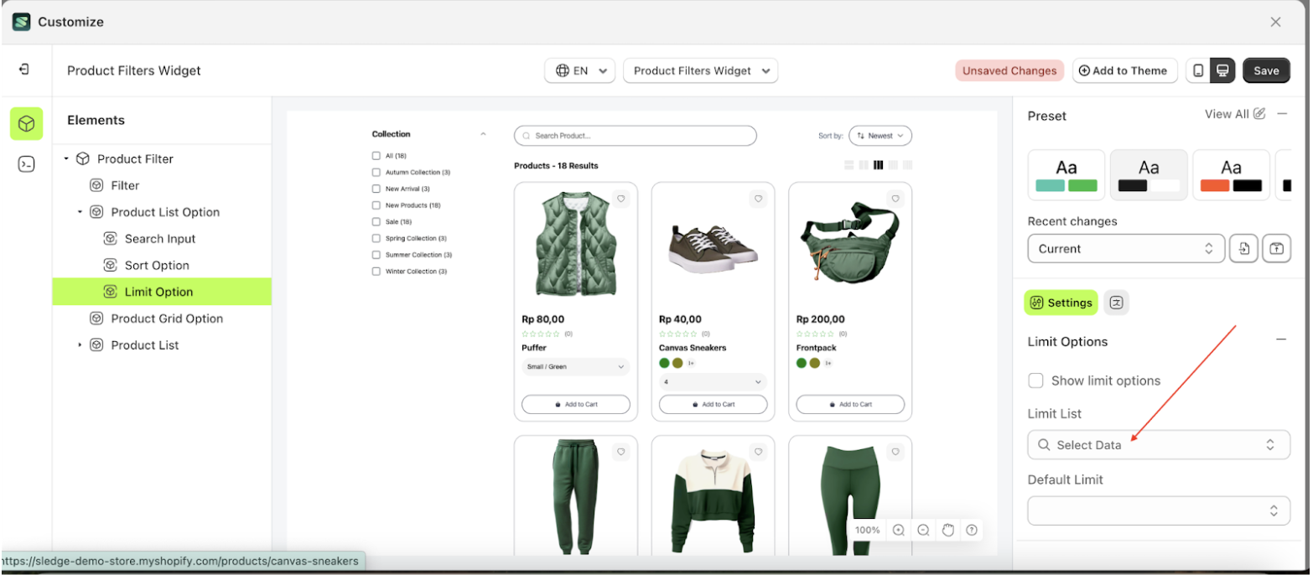
Task: Click the zoom in magnifier icon
Action: coord(899,530)
